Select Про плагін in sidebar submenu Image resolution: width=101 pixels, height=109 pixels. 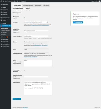(3, 34)
